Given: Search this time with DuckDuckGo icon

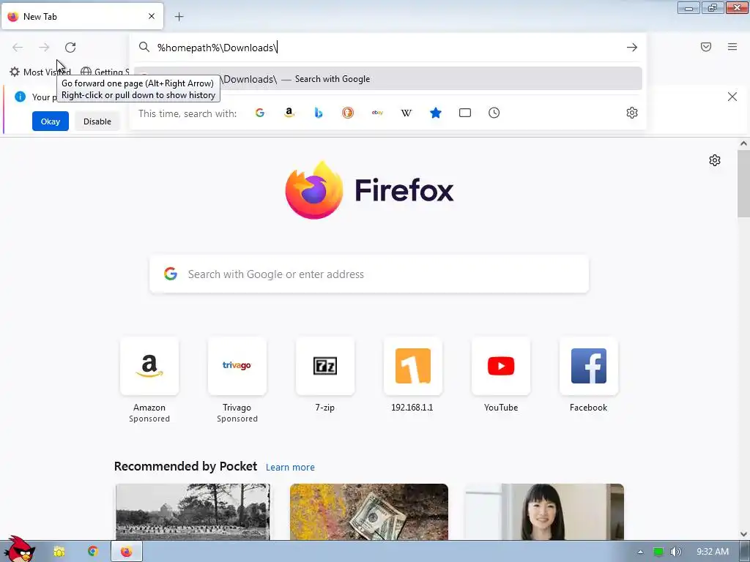Looking at the screenshot, I should point(348,113).
